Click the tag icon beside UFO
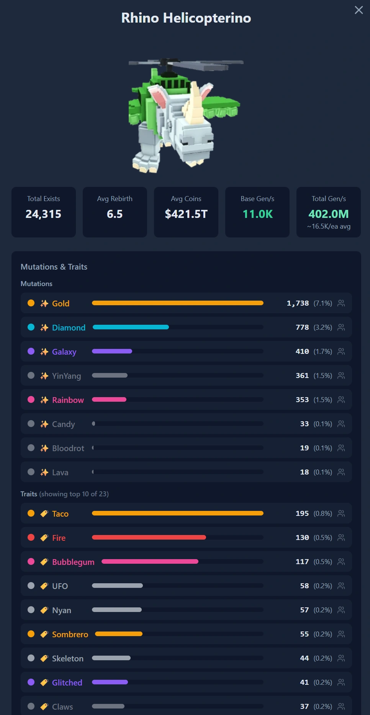 [44, 586]
